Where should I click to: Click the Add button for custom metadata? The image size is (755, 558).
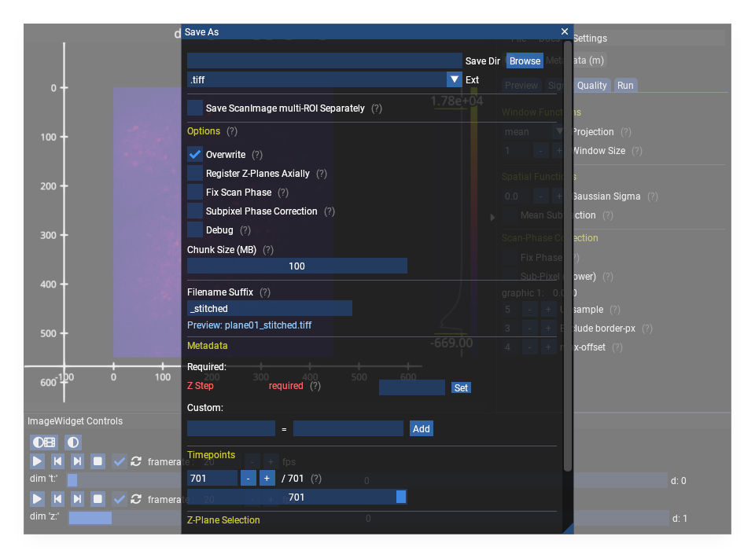pos(422,428)
